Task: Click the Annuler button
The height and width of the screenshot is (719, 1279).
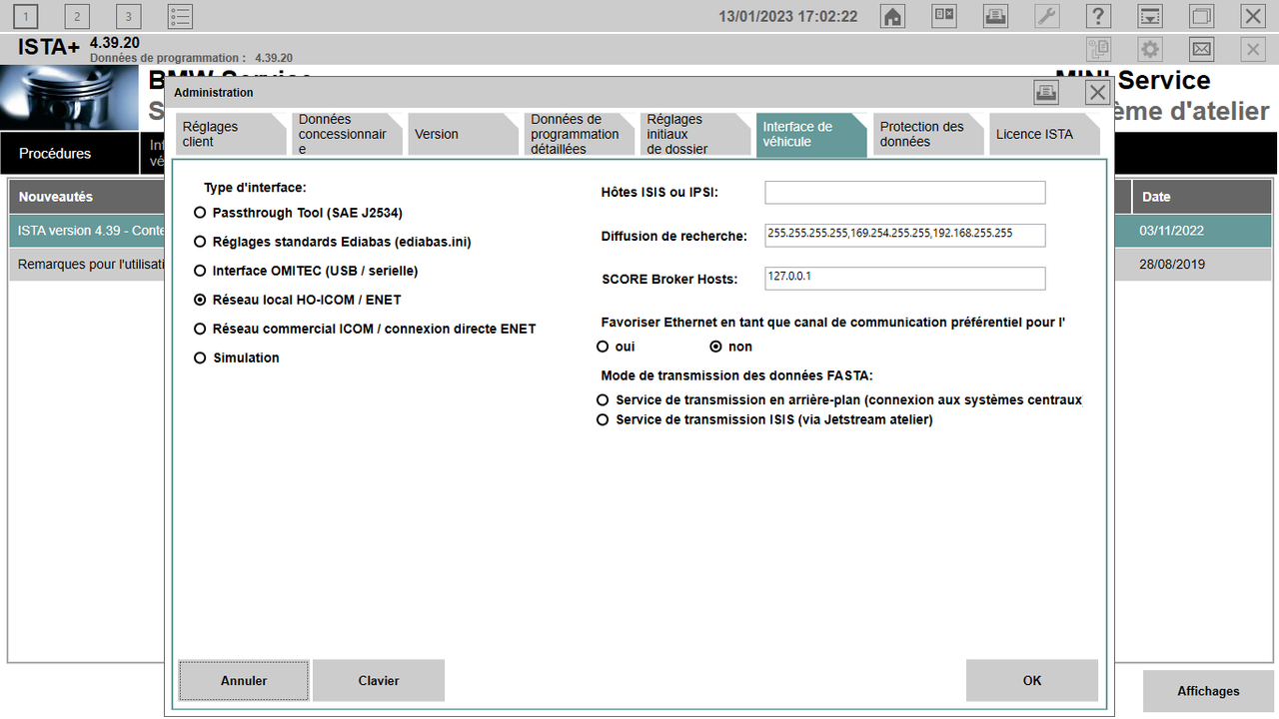Action: point(244,680)
